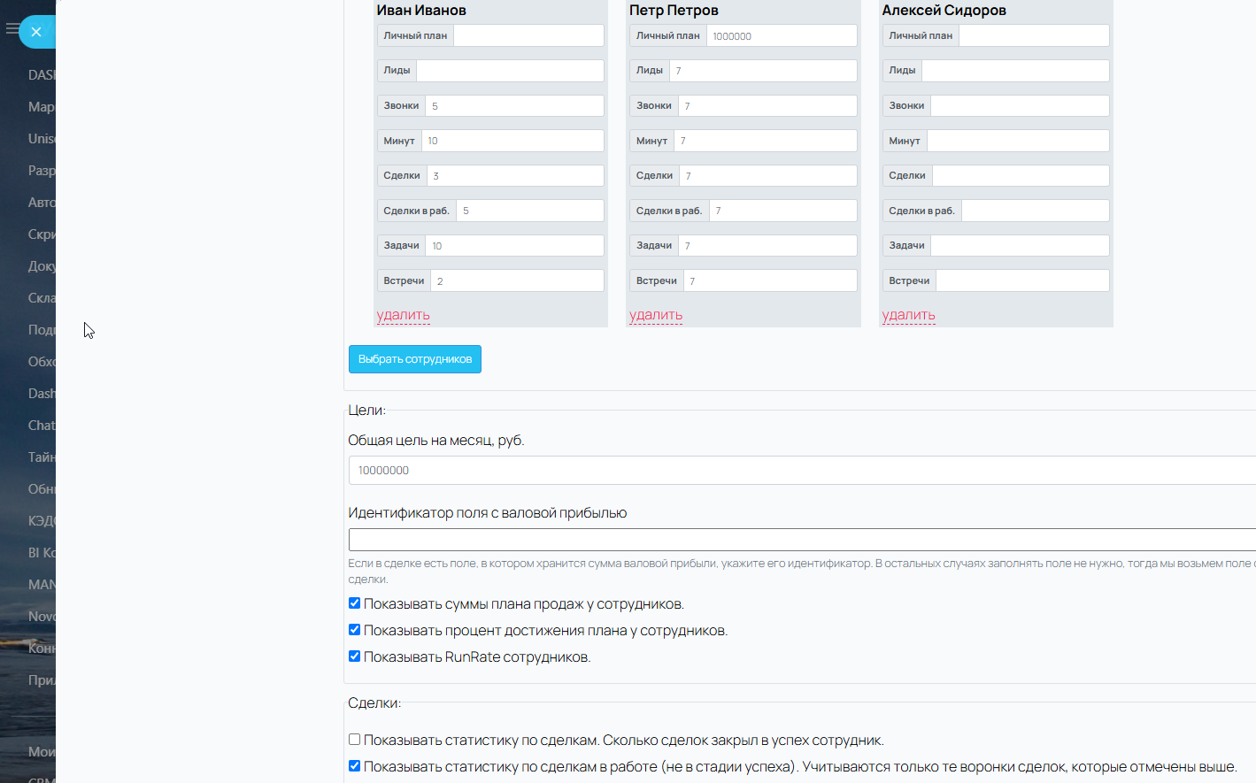
Task: Edit Иван Иванов's 'Встречи' field
Action: pos(518,280)
